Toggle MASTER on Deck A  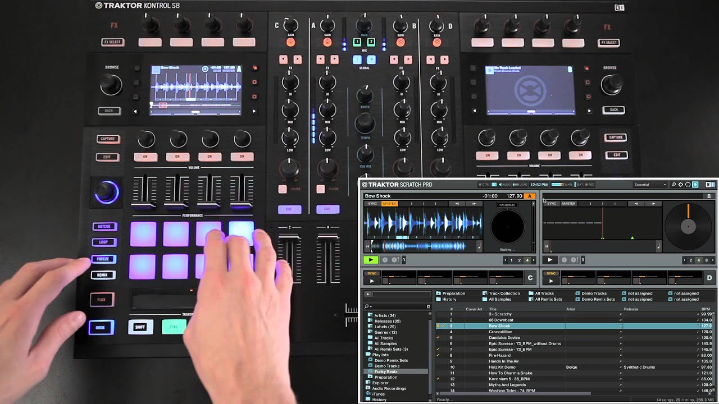[x=389, y=204]
